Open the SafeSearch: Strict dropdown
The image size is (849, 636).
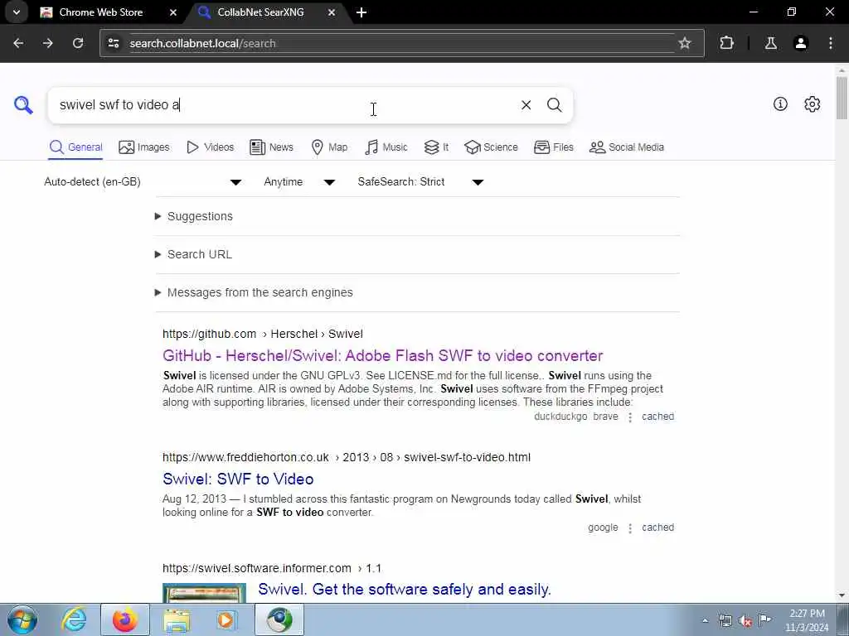[420, 181]
